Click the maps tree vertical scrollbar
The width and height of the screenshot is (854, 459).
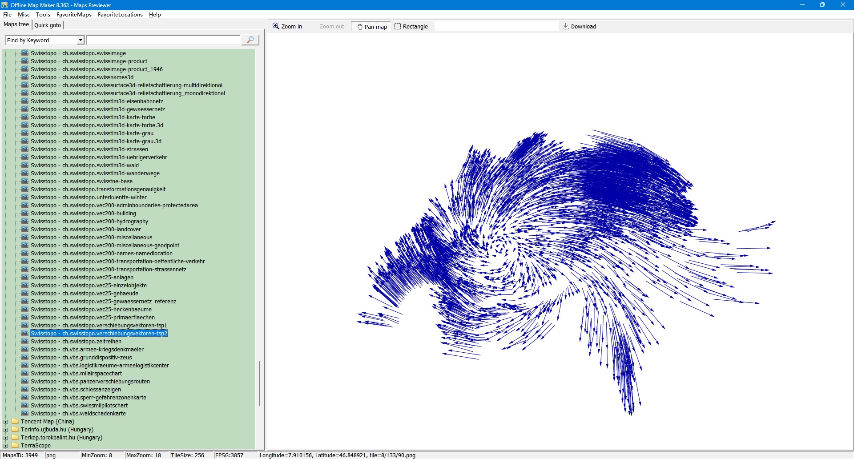(x=259, y=382)
